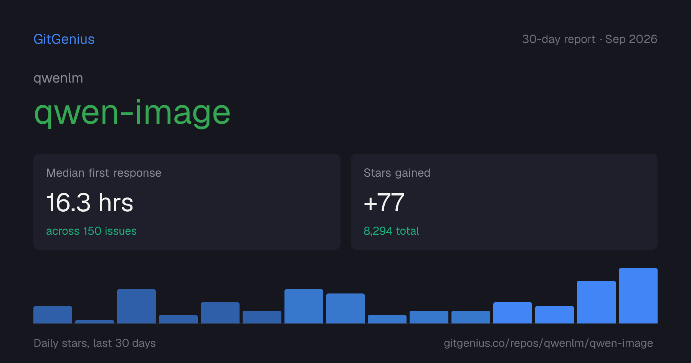Select the across 150 issues text
The width and height of the screenshot is (691, 363).
(91, 231)
